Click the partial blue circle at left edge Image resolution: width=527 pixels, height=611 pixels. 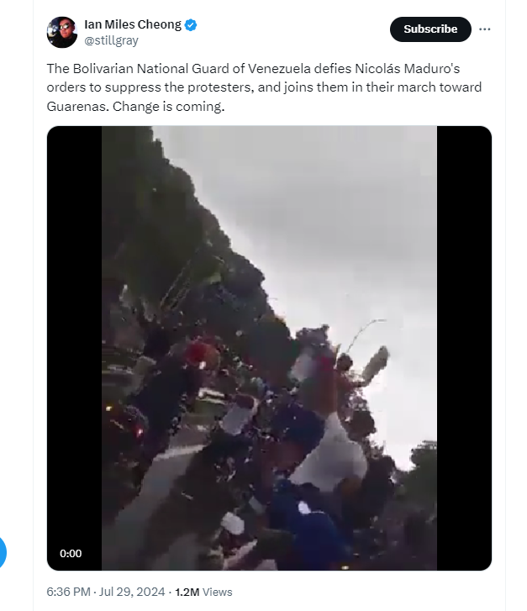pyautogui.click(x=3, y=552)
